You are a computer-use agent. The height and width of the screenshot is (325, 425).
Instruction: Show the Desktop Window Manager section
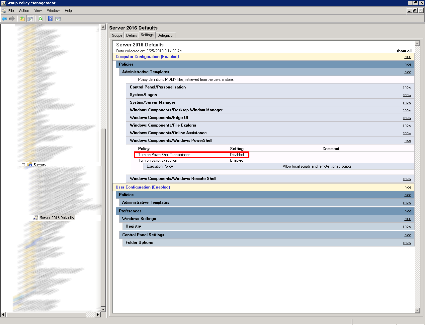pos(407,110)
